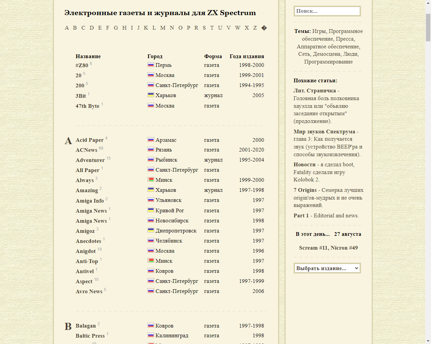Image resolution: width=431 pixels, height=344 pixels.
Task: Click the flag in the 20 row
Action: 151,75
